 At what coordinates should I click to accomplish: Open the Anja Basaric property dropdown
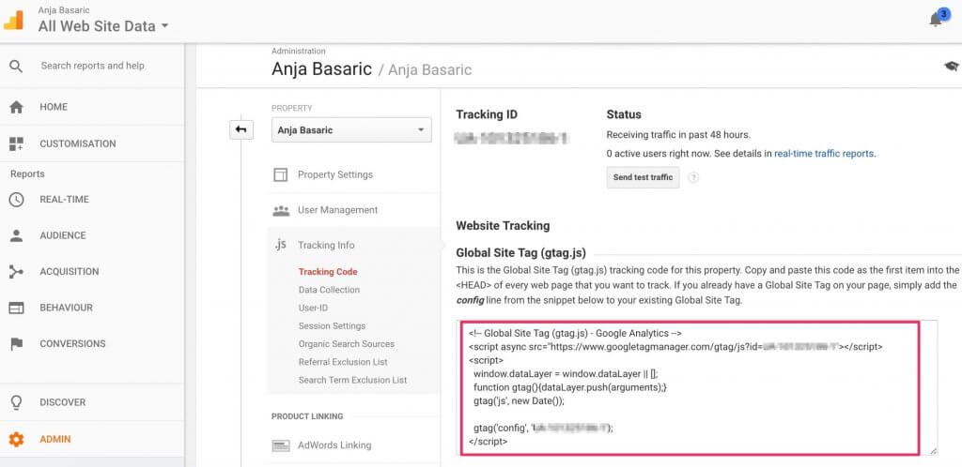click(351, 130)
